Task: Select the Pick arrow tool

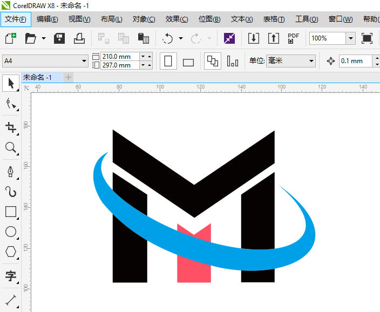Action: click(11, 83)
